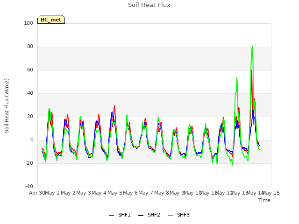Image resolution: width=299 pixels, height=224 pixels.
Task: Click the blue SHF2 legend color marker
Action: point(141,216)
